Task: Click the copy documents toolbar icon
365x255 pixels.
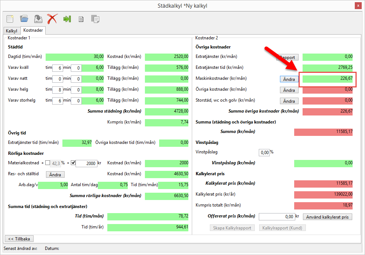Action: [x=95, y=19]
